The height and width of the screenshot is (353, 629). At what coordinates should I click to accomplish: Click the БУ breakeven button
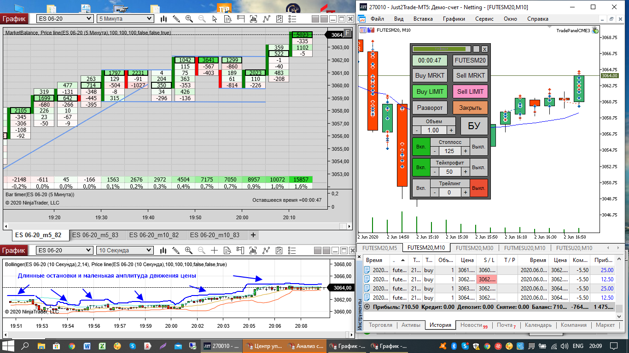(474, 126)
